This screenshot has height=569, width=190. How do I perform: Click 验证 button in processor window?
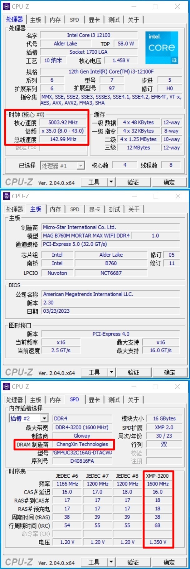click(133, 182)
